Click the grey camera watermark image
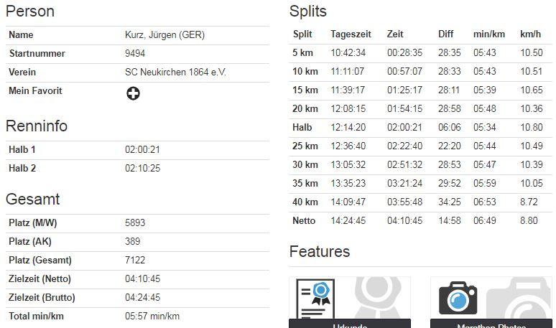The image size is (556, 328). coord(519,298)
